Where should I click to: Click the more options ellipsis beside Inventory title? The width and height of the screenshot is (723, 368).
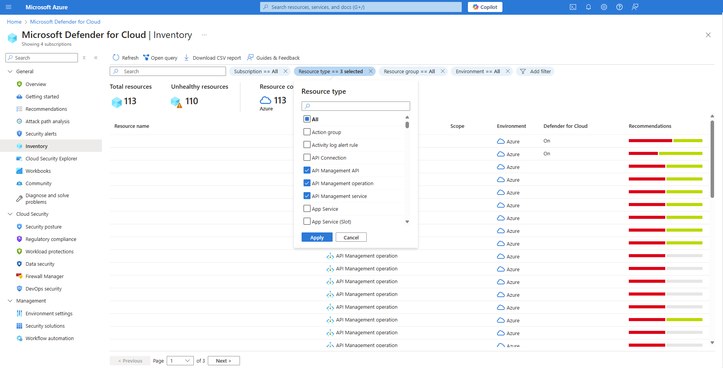point(204,35)
